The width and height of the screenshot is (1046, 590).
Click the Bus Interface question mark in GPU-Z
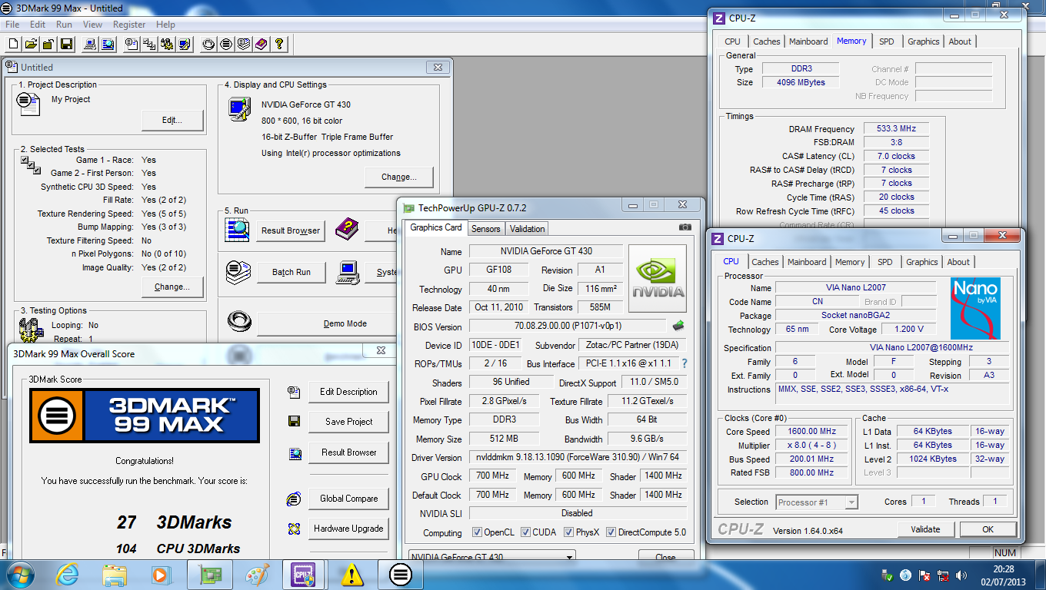coord(685,363)
